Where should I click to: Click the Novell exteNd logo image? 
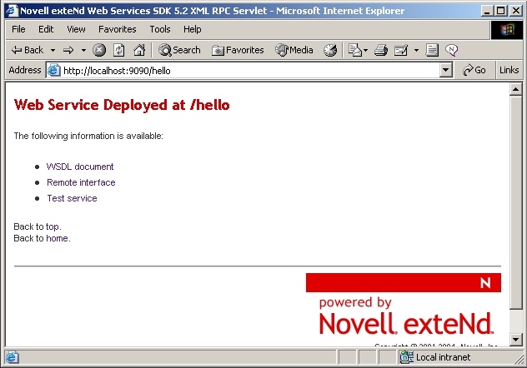(x=406, y=316)
